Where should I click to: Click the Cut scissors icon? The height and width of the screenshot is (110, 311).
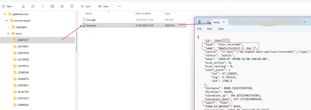23,6
